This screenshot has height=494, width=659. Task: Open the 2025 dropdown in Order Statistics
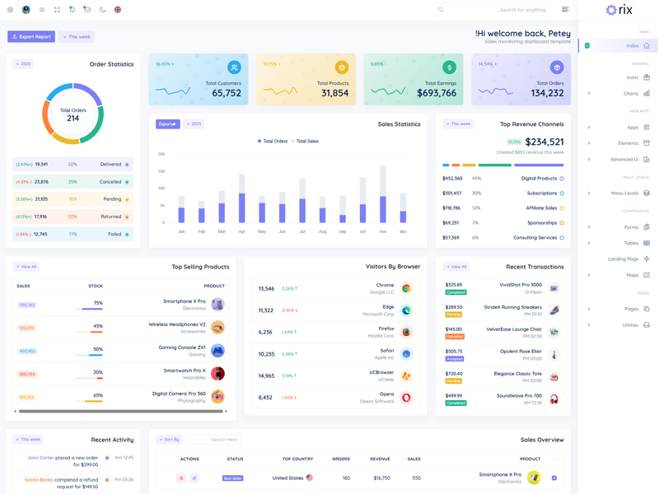23,63
